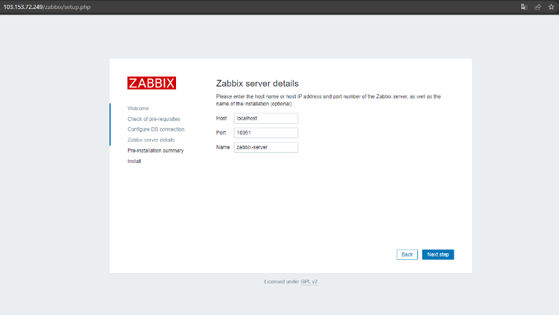Viewport: 559px width, 315px height.
Task: Select Check of pre-requisites step
Action: pyautogui.click(x=153, y=119)
